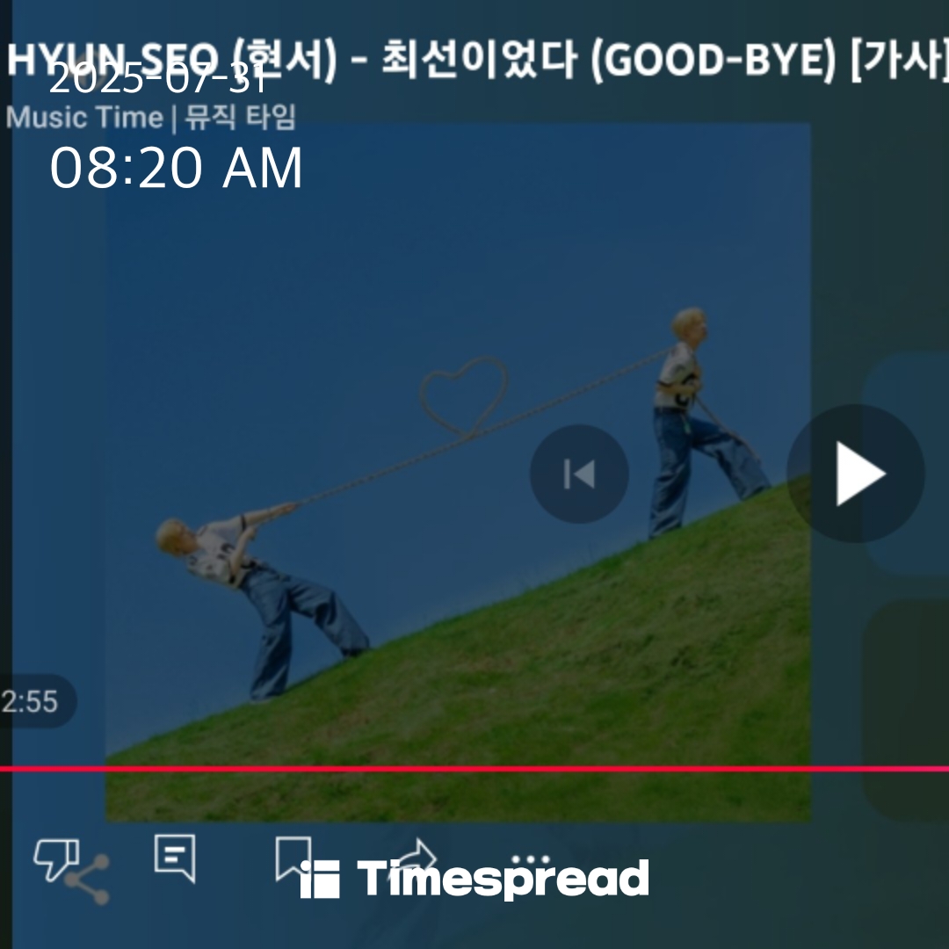The image size is (949, 949).
Task: Tap the 2025-07-31 date display
Action: coord(158,79)
